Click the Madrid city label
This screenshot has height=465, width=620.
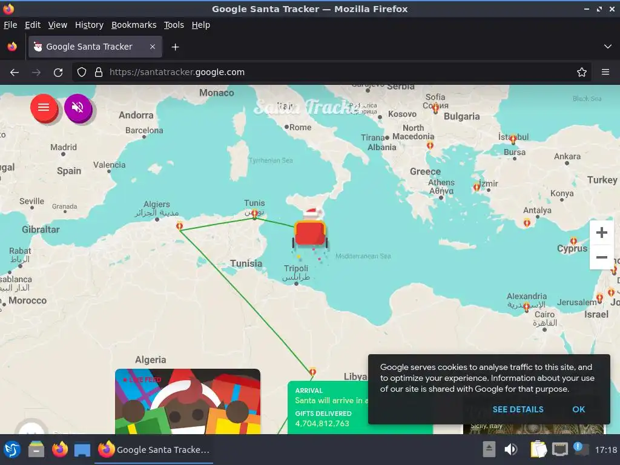[x=63, y=147]
